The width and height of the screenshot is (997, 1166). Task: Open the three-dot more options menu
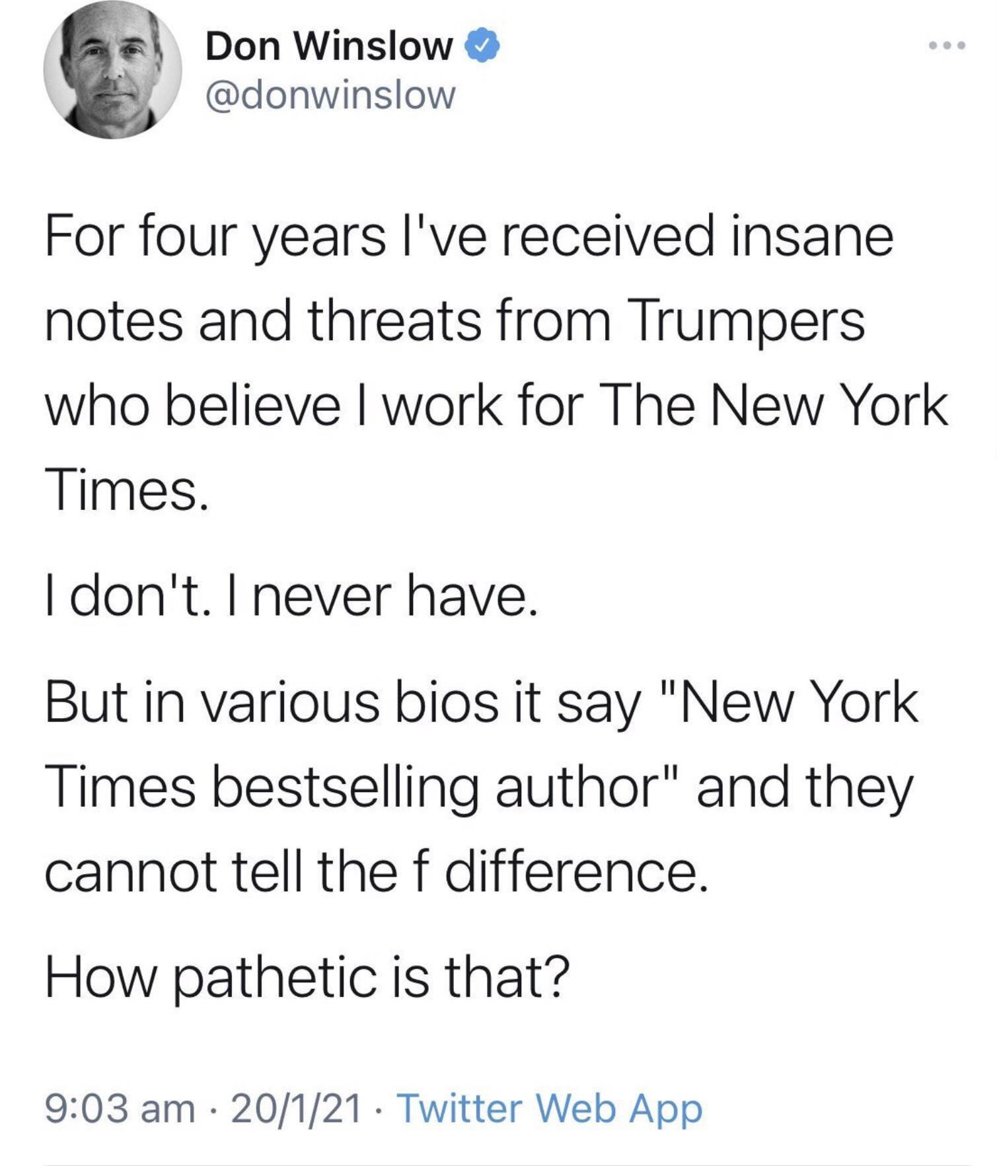(x=946, y=46)
